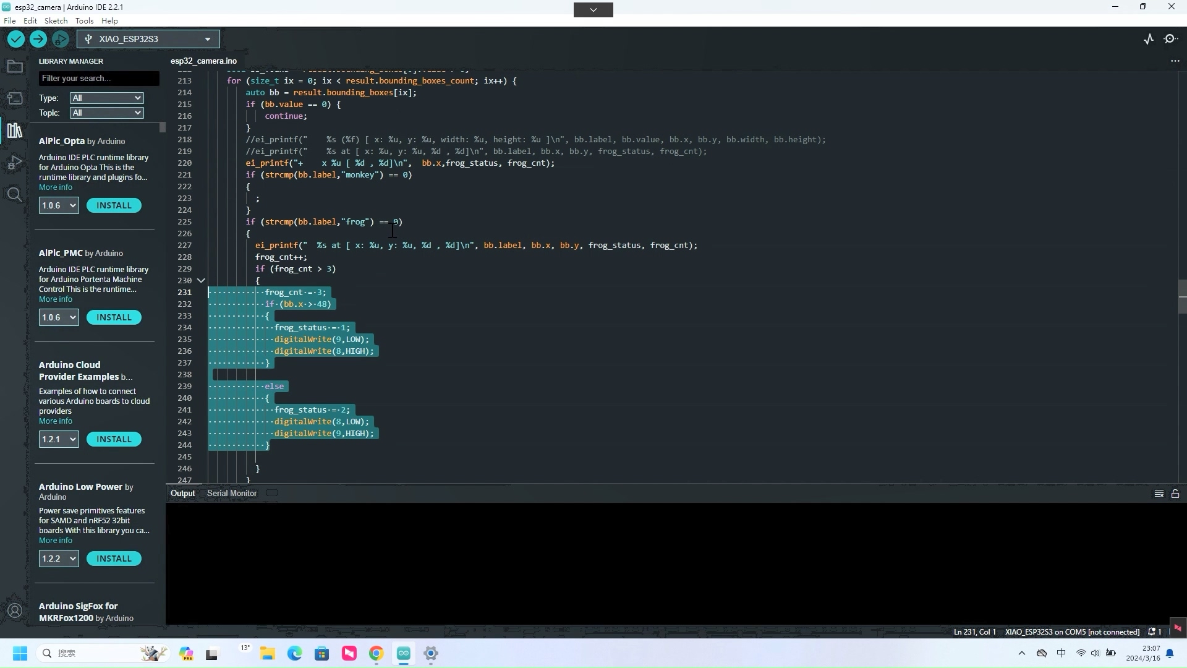Viewport: 1187px width, 668px height.
Task: Open the Search sidebar icon
Action: point(15,195)
